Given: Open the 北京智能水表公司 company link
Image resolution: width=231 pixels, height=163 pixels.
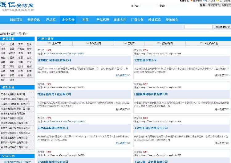Looking at the screenshot, I should pyautogui.click(x=145, y=60).
